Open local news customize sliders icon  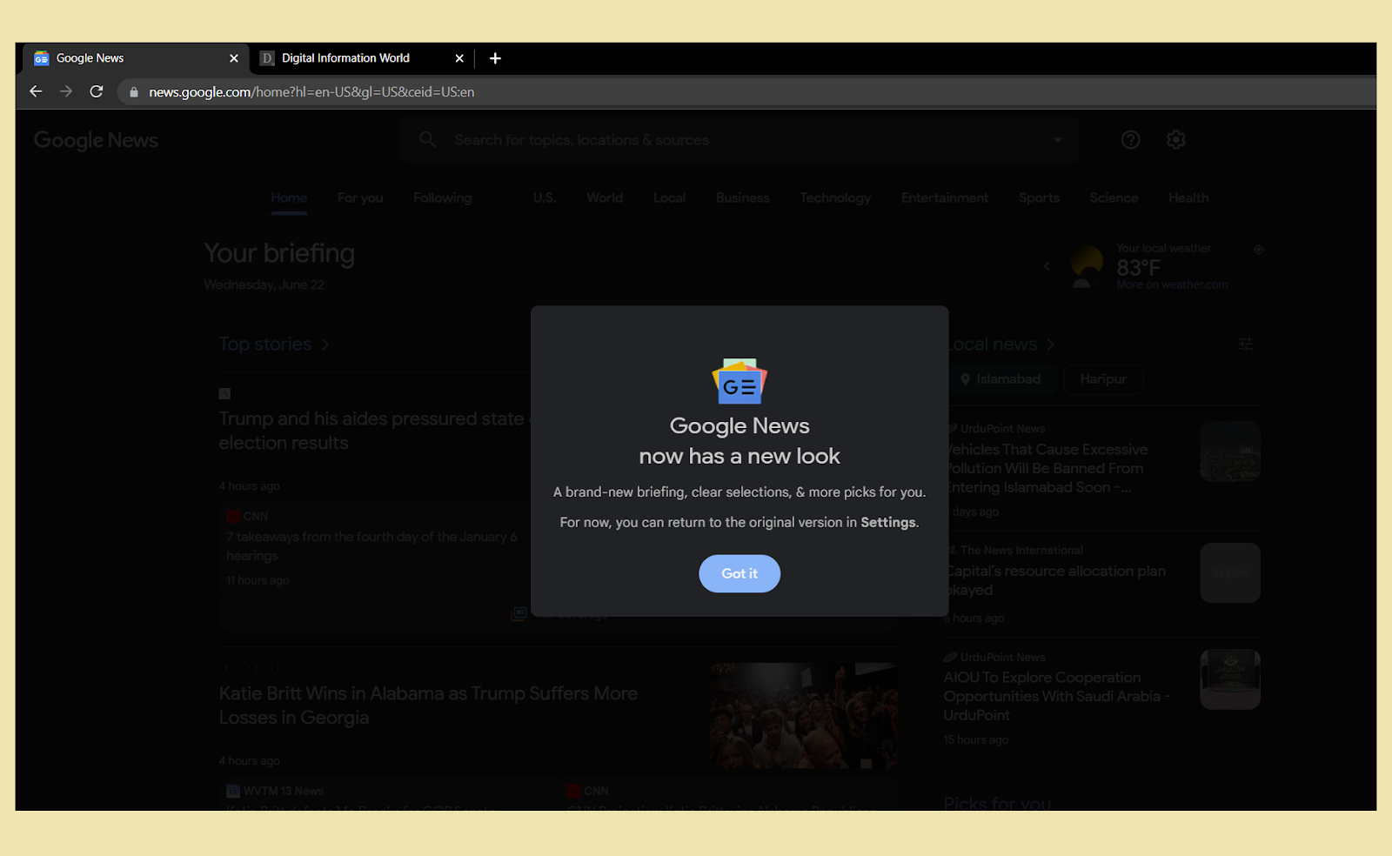[x=1246, y=344]
